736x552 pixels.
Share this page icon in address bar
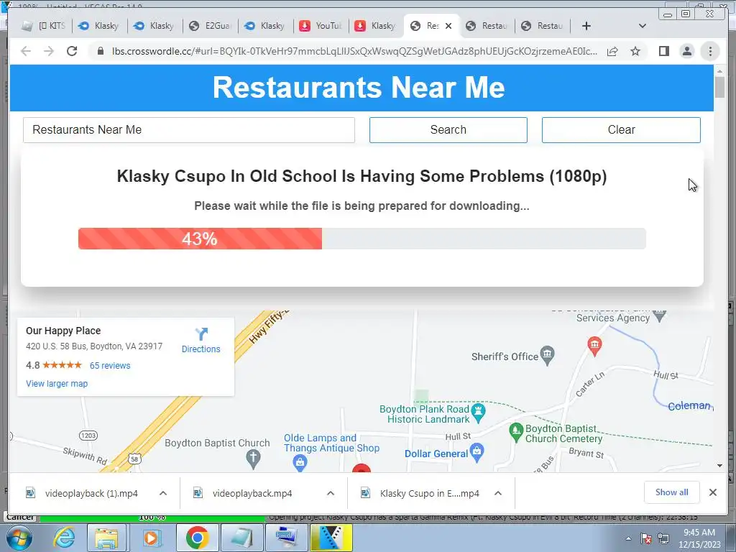612,51
